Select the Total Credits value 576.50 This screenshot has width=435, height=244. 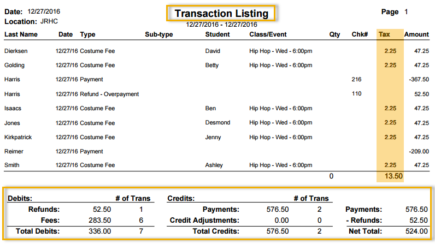coord(278,231)
